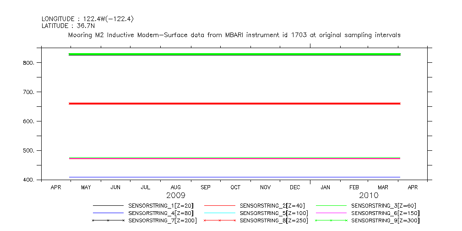Screen dimensions: 462x231
Task: Click the LONGITUDE header text
Action: click(x=87, y=19)
